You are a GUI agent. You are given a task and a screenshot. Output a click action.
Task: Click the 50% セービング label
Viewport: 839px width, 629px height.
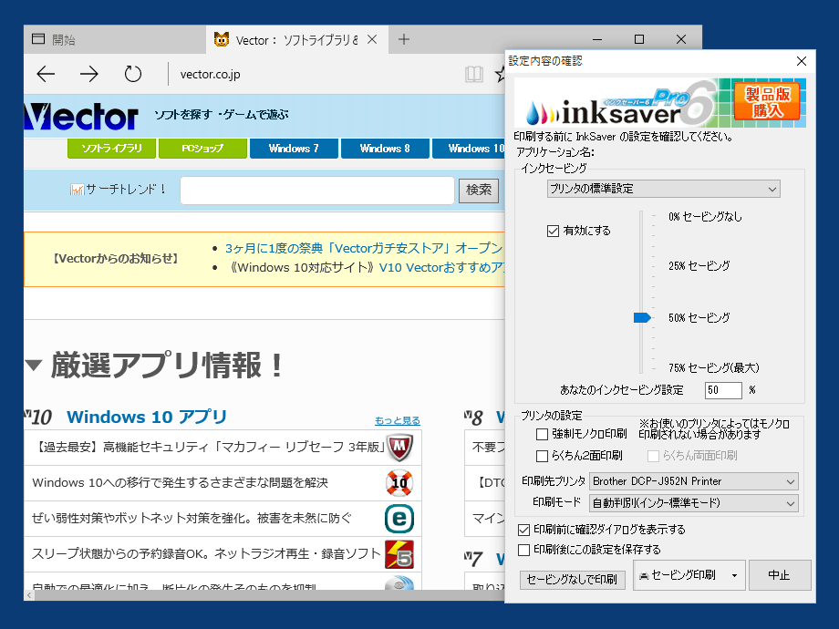[699, 318]
